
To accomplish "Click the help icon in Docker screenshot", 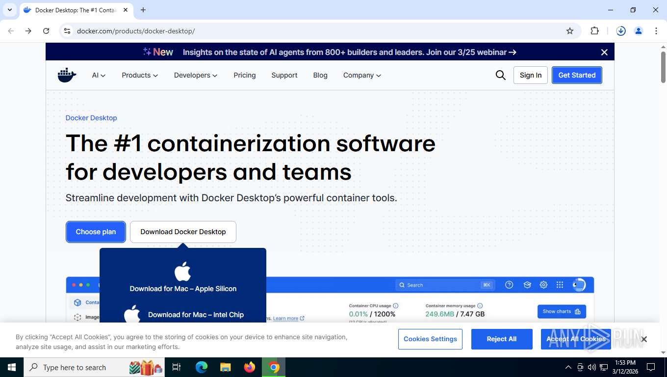I will [x=509, y=285].
